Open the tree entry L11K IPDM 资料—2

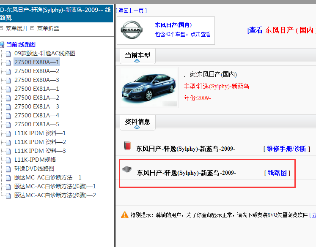40,142
